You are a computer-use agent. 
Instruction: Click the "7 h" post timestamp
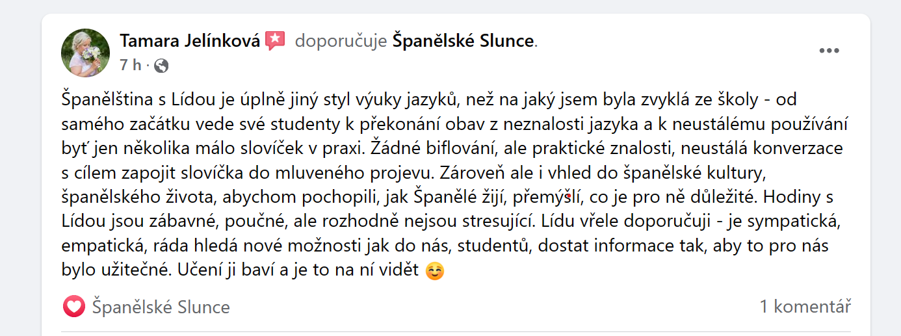tap(130, 65)
